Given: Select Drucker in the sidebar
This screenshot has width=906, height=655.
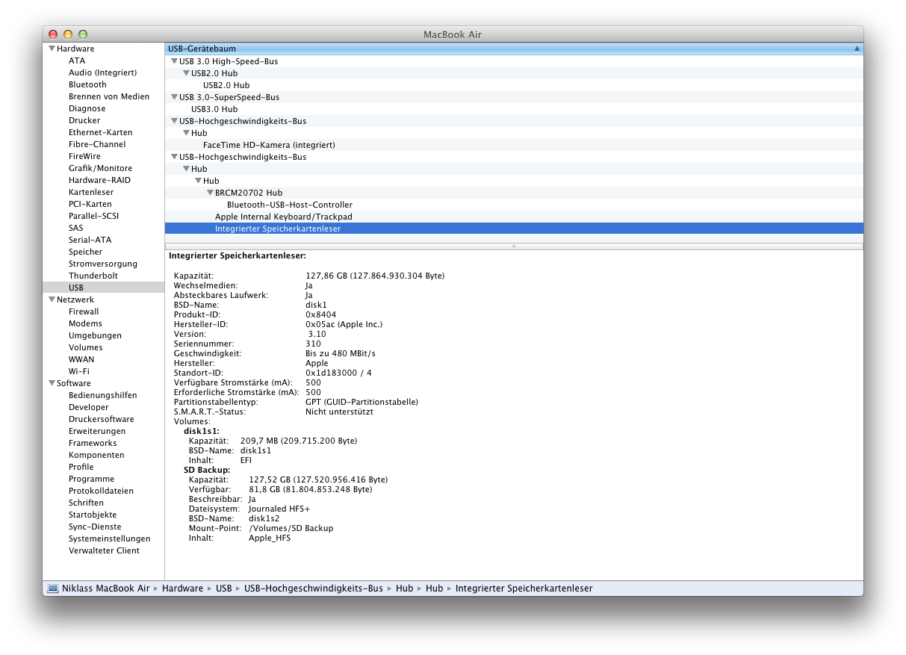Looking at the screenshot, I should [x=84, y=120].
